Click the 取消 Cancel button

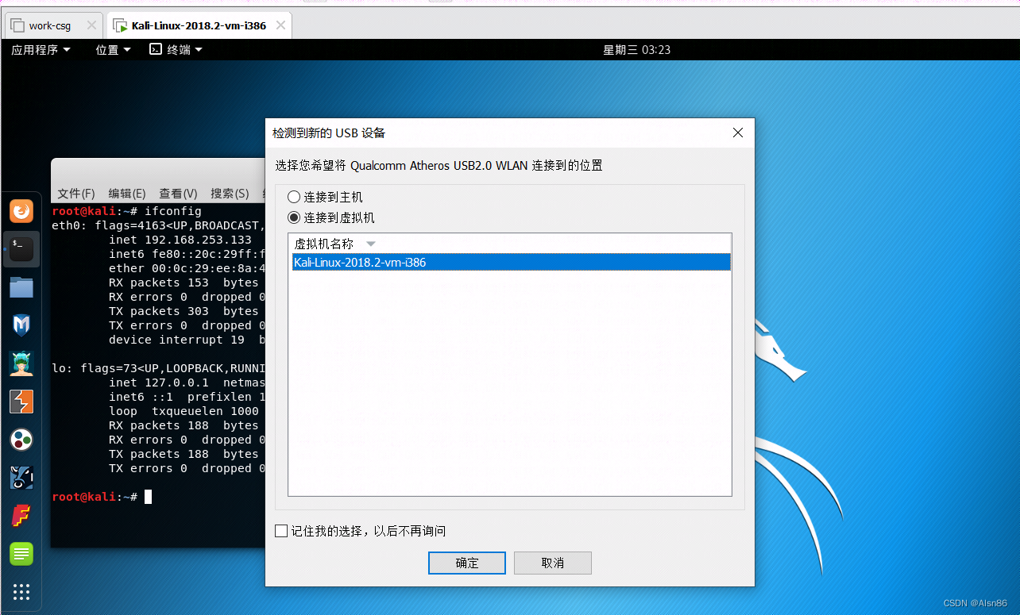[x=553, y=563]
